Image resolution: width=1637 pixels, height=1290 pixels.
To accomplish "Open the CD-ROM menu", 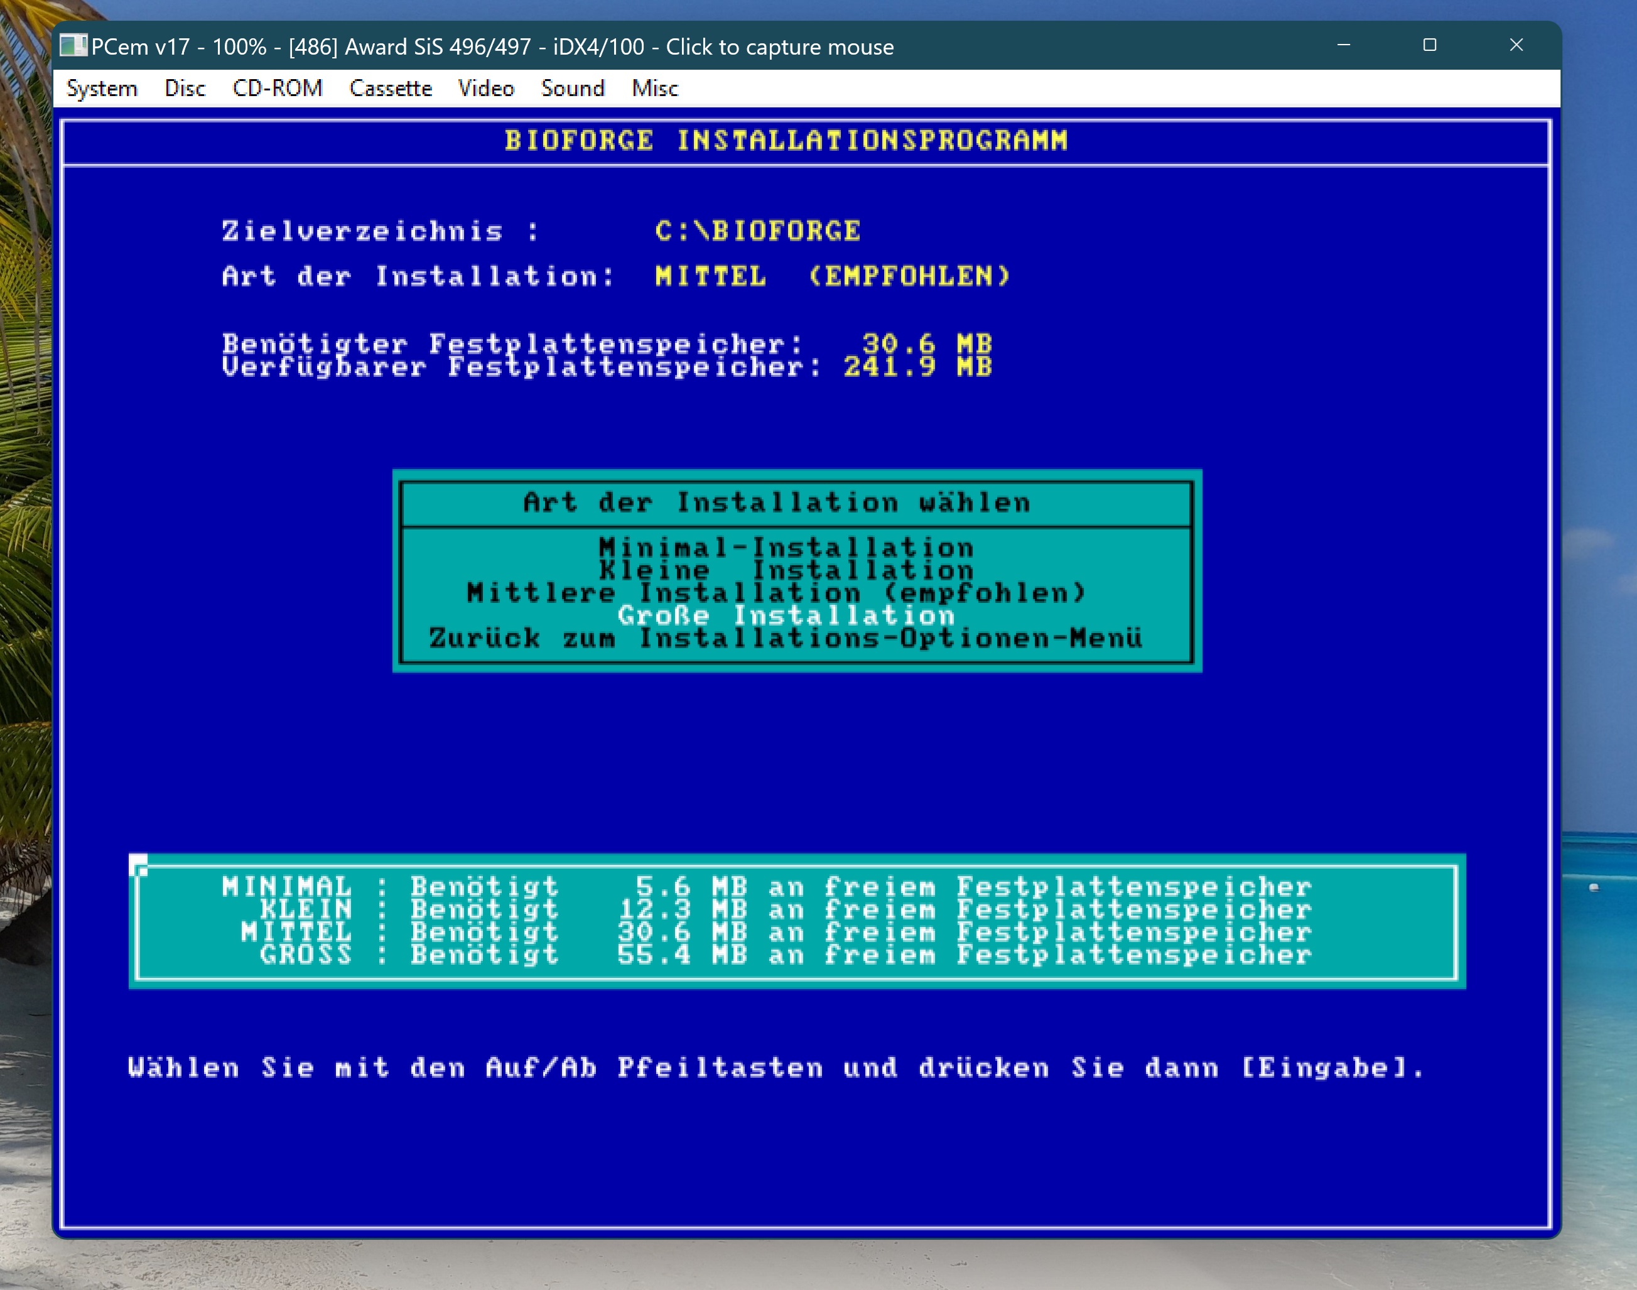I will point(278,89).
